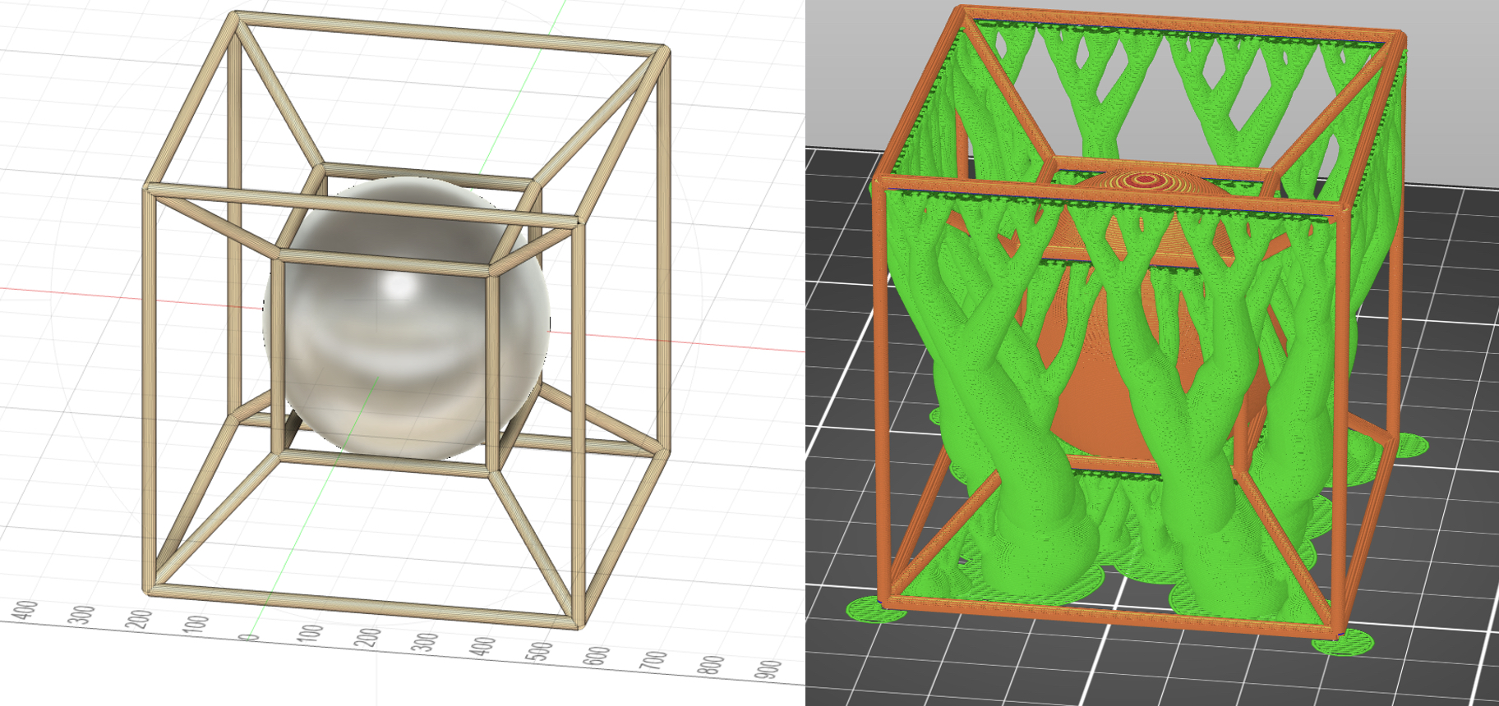Image resolution: width=1499 pixels, height=706 pixels.
Task: Click the "700" ruler label
Action: coord(654,661)
